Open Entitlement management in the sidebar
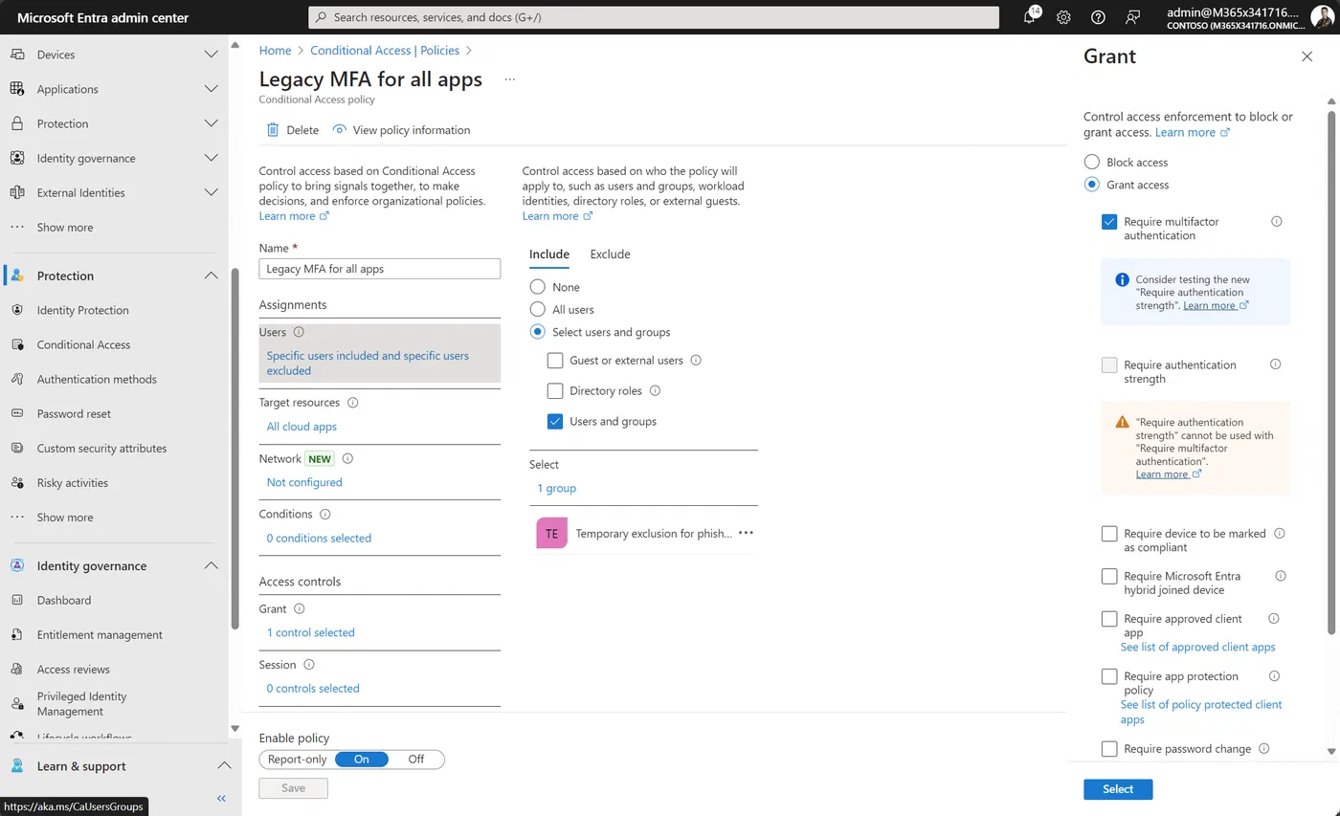This screenshot has height=816, width=1340. pos(100,635)
